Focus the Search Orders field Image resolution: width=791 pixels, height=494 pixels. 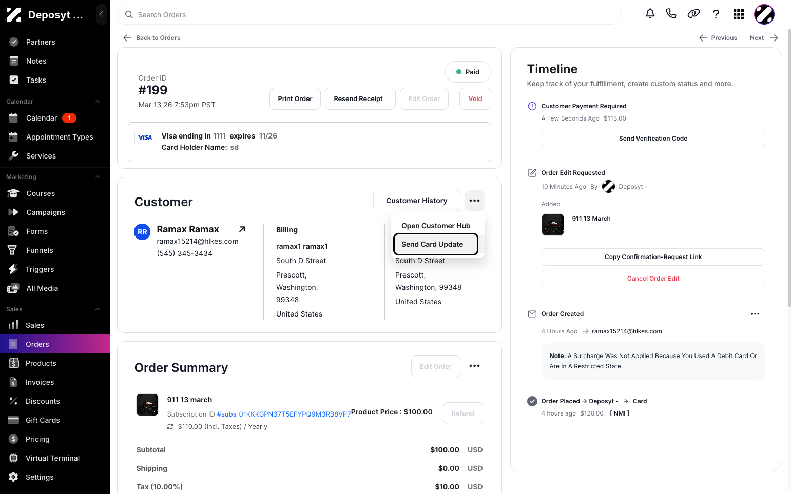click(x=369, y=15)
